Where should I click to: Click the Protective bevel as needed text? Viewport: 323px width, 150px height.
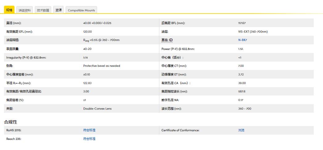coord(102,66)
